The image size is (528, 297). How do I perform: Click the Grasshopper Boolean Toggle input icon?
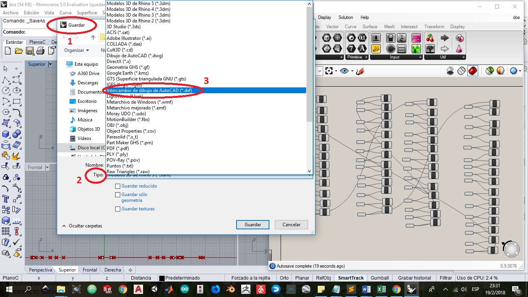coord(391,38)
